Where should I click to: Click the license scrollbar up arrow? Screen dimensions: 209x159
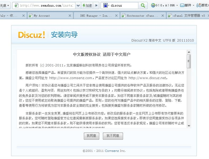coord(189,52)
